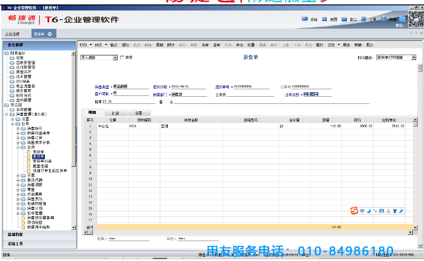Click the grid horizontal scrollbar right arrow
Screen dimensions: 424x261
tap(411, 232)
